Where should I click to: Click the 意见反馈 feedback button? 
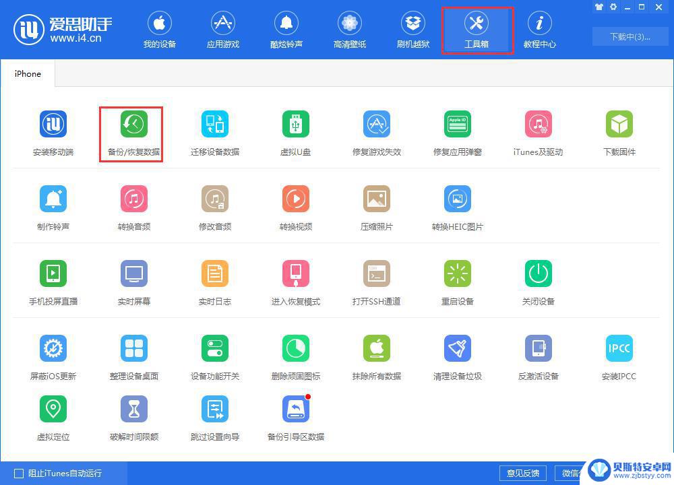click(523, 474)
